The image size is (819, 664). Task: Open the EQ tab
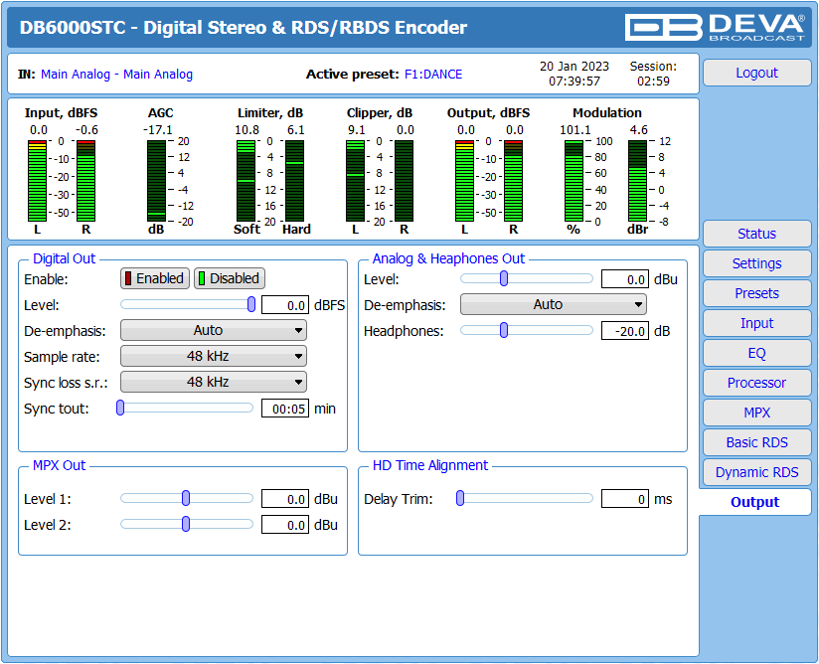(x=756, y=353)
